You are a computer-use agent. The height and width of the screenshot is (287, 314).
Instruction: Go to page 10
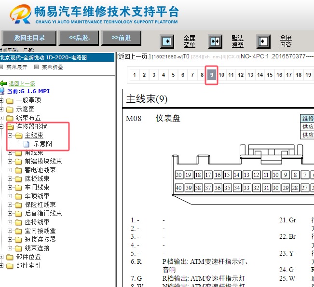coord(221,75)
